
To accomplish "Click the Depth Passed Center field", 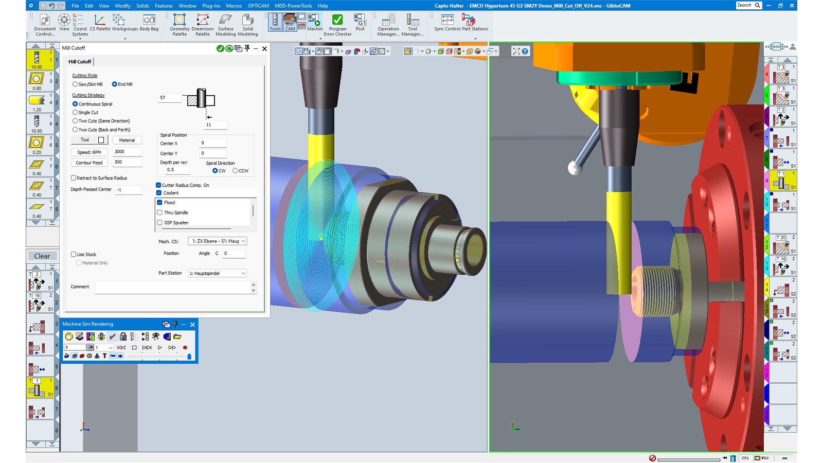I will point(128,190).
